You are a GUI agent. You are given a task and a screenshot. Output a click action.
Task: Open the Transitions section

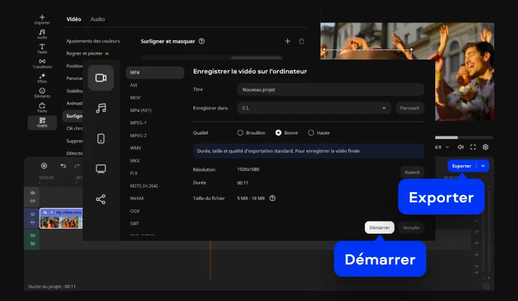click(x=42, y=63)
